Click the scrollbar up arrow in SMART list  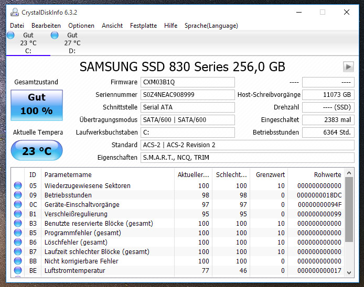[349, 173]
